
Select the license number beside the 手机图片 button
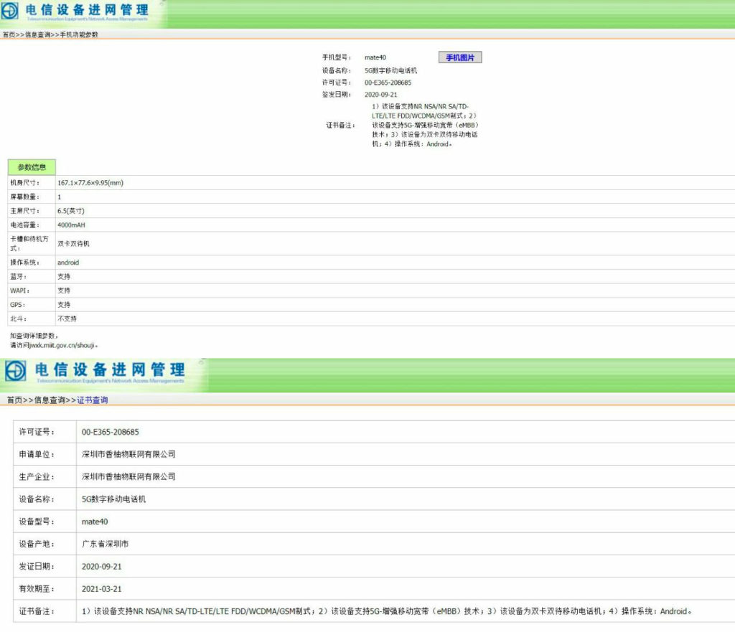click(388, 82)
